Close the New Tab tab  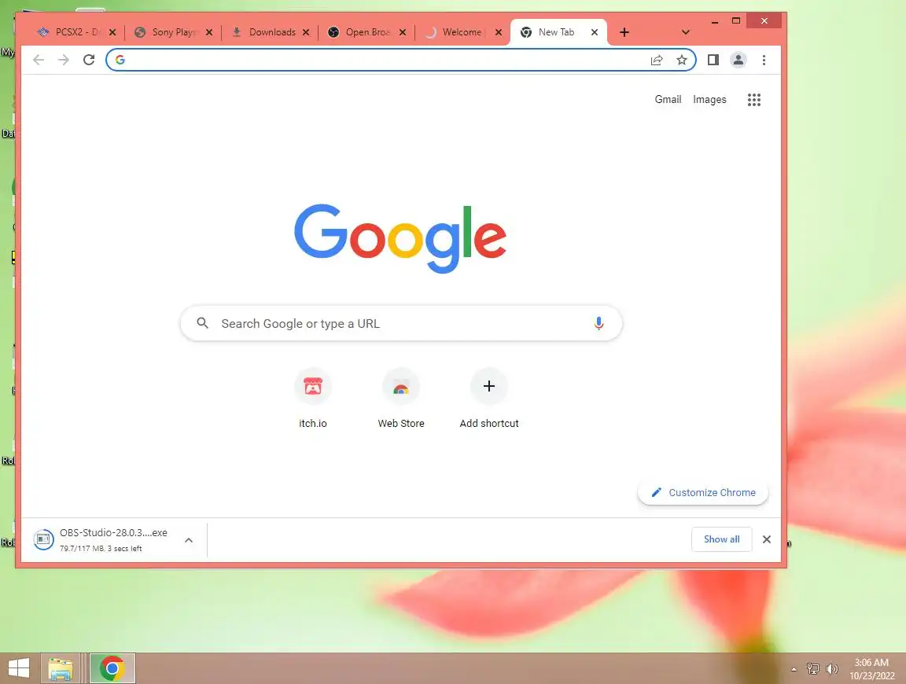coord(595,32)
